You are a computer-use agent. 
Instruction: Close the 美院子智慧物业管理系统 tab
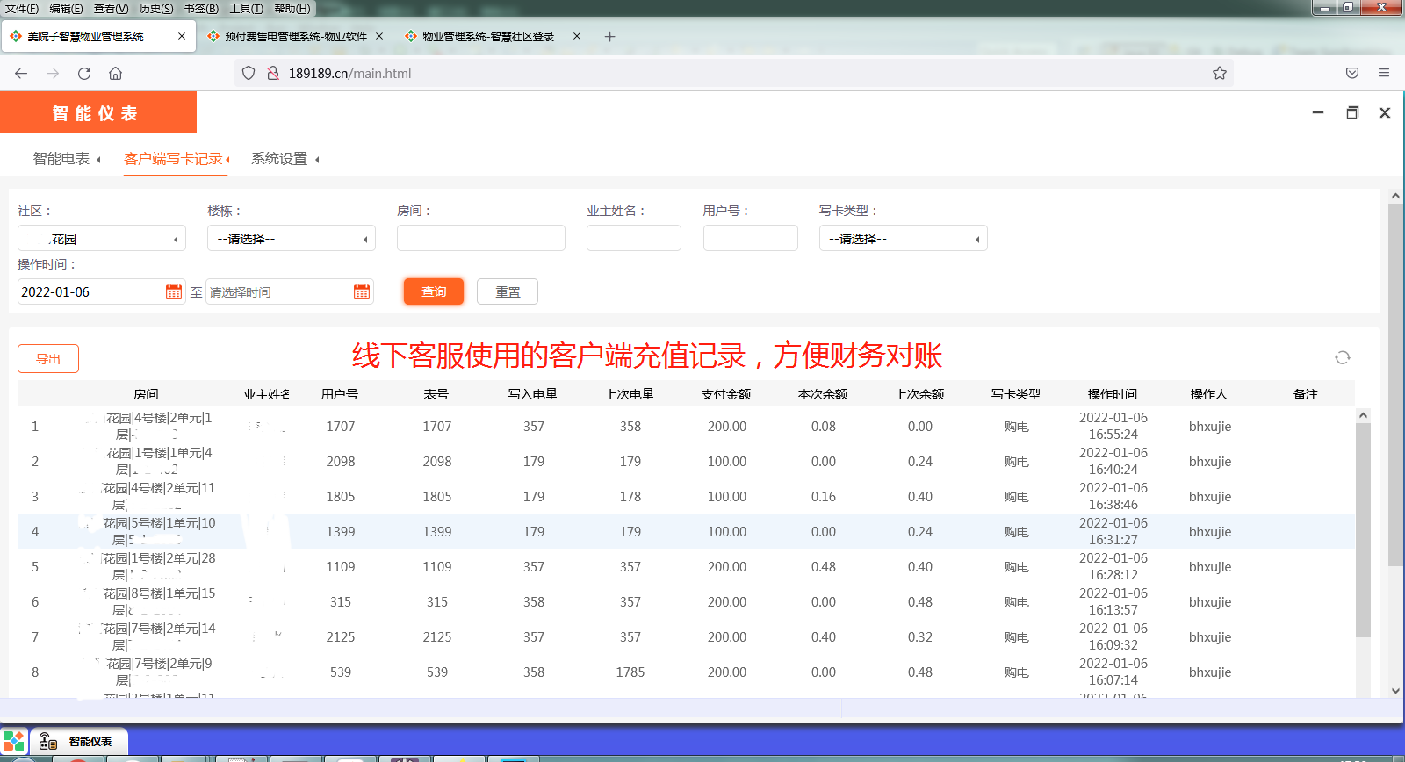tap(182, 37)
